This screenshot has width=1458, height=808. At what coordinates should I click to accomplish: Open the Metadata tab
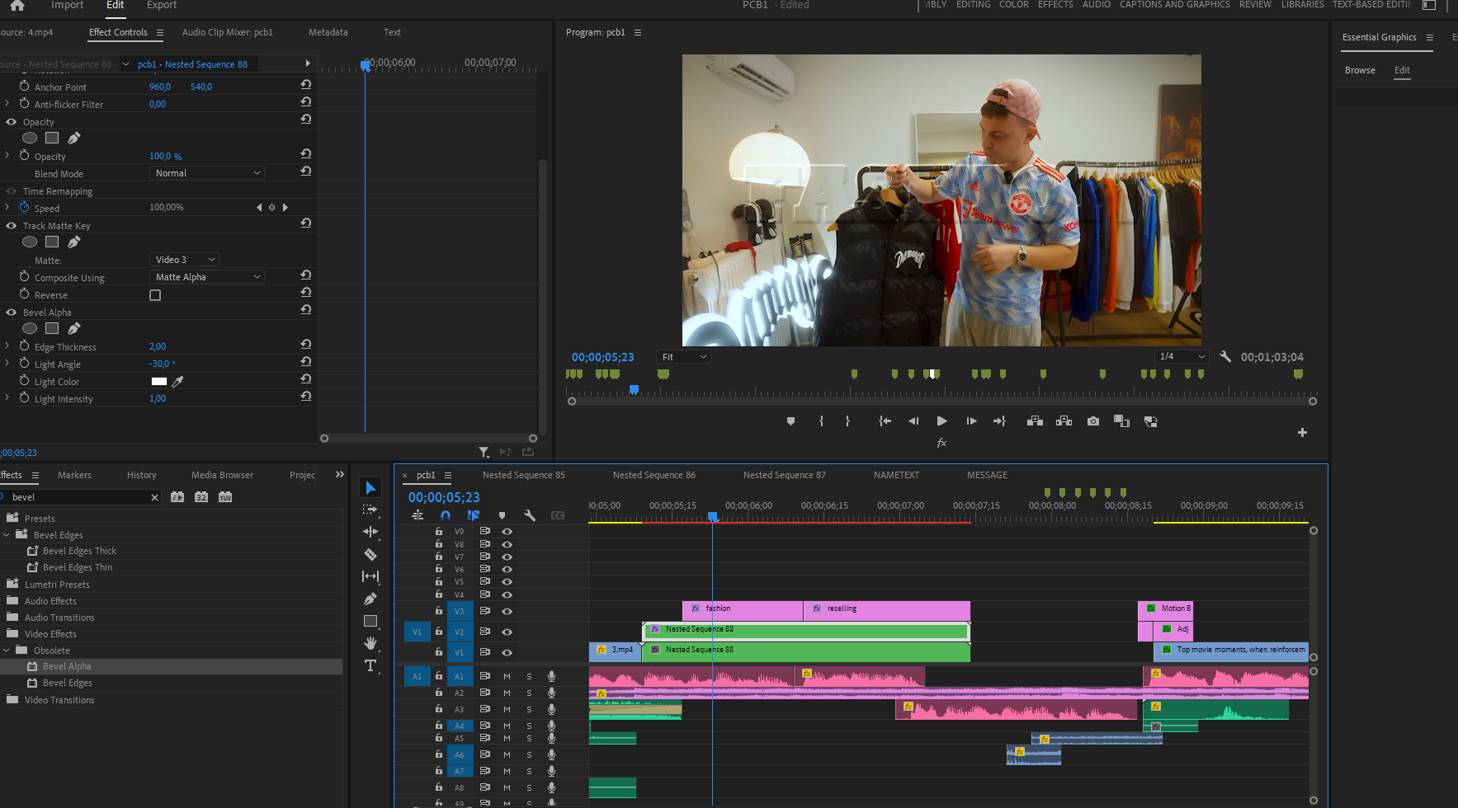(328, 32)
